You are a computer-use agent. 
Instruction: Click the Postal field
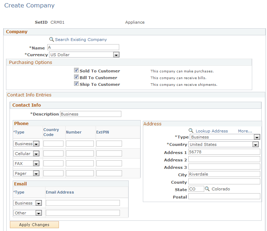(x=224, y=196)
